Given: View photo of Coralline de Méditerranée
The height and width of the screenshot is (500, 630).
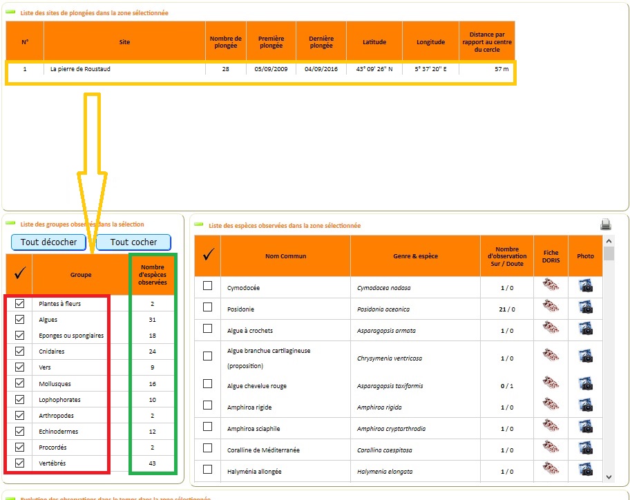Looking at the screenshot, I should (x=586, y=448).
